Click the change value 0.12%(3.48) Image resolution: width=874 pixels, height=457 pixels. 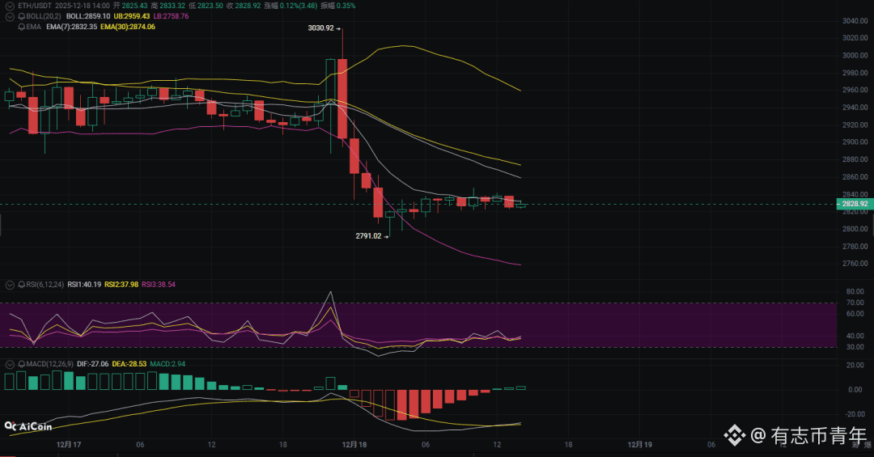point(299,6)
